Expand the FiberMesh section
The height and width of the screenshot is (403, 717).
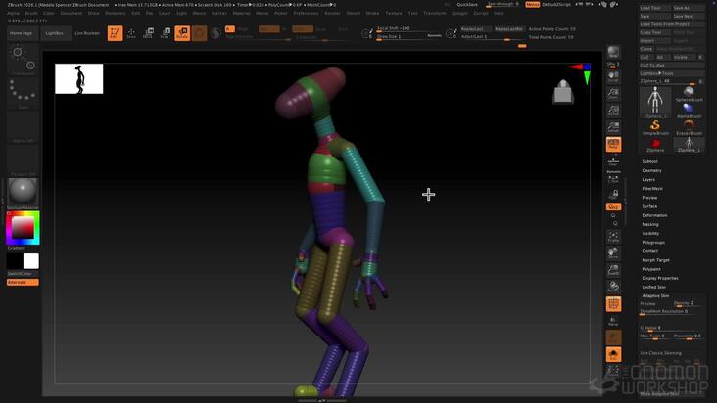[652, 189]
